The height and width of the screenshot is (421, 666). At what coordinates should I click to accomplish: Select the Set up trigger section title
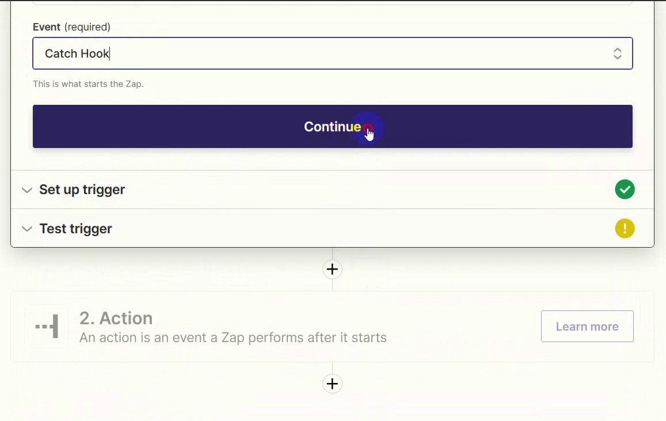pyautogui.click(x=82, y=190)
